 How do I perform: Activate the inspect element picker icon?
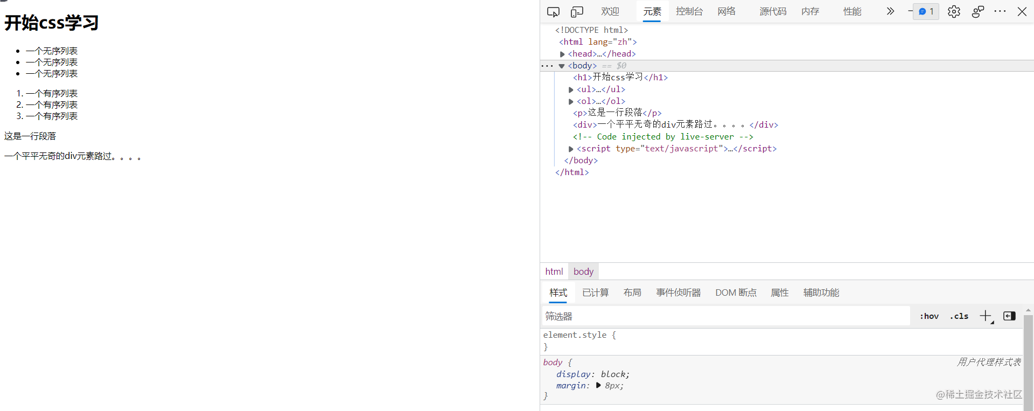[x=553, y=11]
